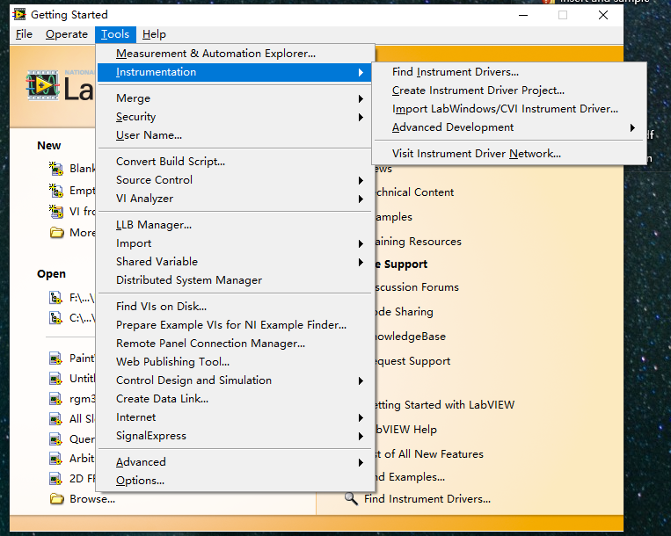
Task: Choose User Name menu entry
Action: [235, 135]
